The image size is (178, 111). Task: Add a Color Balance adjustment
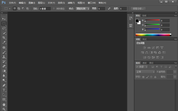147,52
